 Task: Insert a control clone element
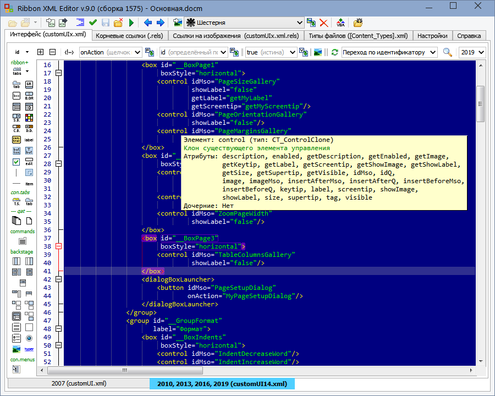click(x=16, y=140)
